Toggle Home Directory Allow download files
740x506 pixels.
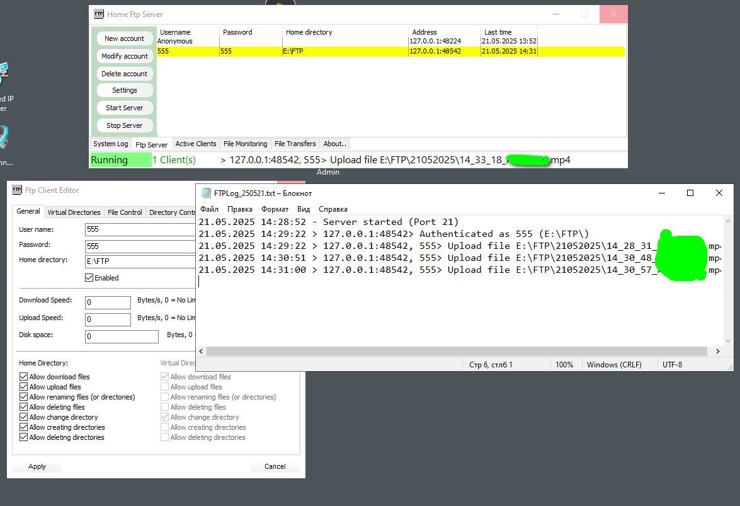(23, 377)
